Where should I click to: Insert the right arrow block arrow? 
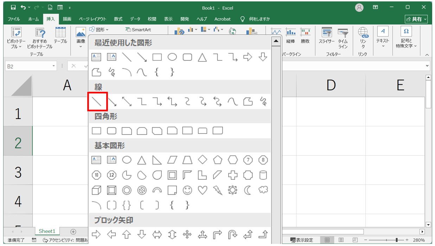pos(97,234)
